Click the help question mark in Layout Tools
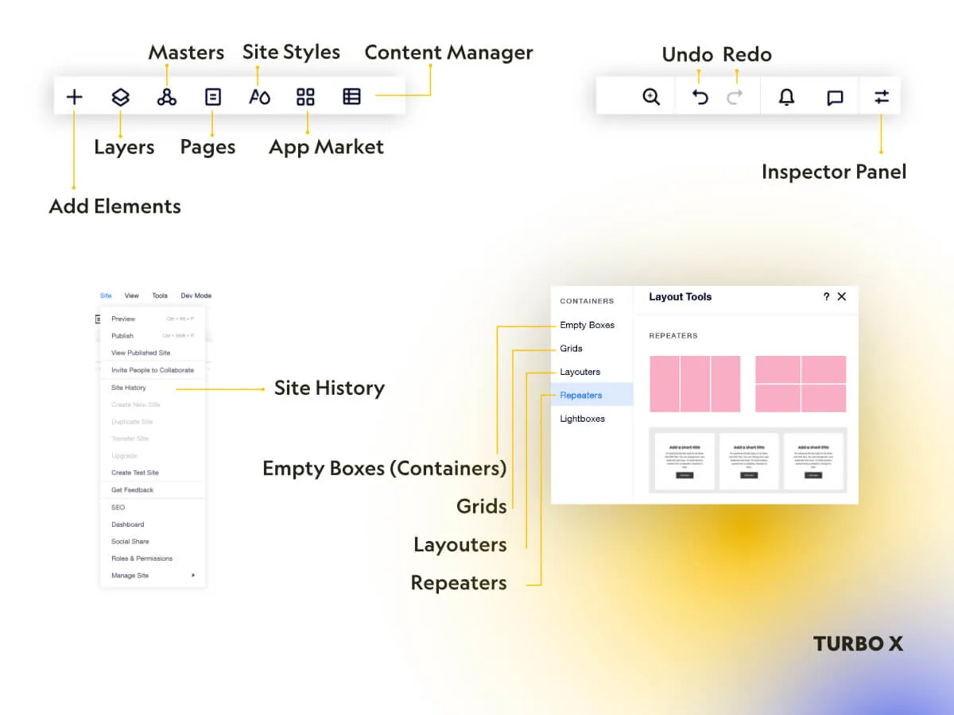Image resolution: width=954 pixels, height=715 pixels. tap(826, 296)
